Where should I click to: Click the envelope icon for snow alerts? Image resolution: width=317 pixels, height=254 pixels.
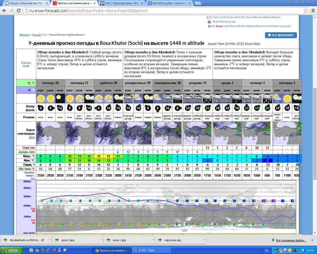pyautogui.click(x=209, y=17)
